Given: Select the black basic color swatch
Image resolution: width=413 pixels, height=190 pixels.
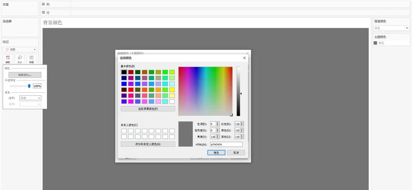Looking at the screenshot, I should pos(124,72).
